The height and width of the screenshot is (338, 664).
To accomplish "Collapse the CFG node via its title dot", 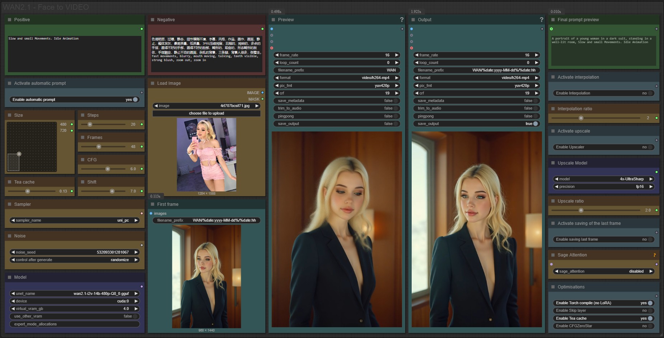I will (83, 160).
